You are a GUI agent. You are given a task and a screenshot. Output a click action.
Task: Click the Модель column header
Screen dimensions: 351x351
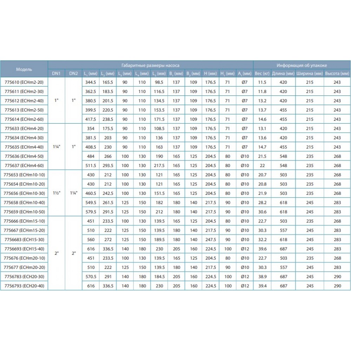click(x=24, y=69)
